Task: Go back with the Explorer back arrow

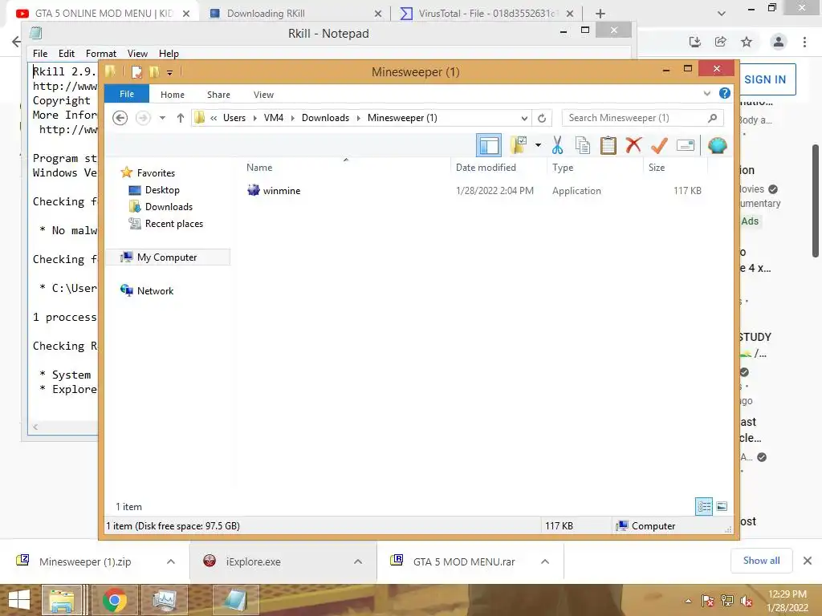Action: [120, 118]
